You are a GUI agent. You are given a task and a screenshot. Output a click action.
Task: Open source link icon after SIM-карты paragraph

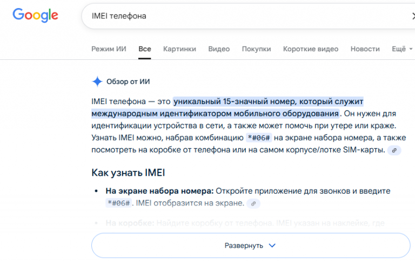coord(395,150)
